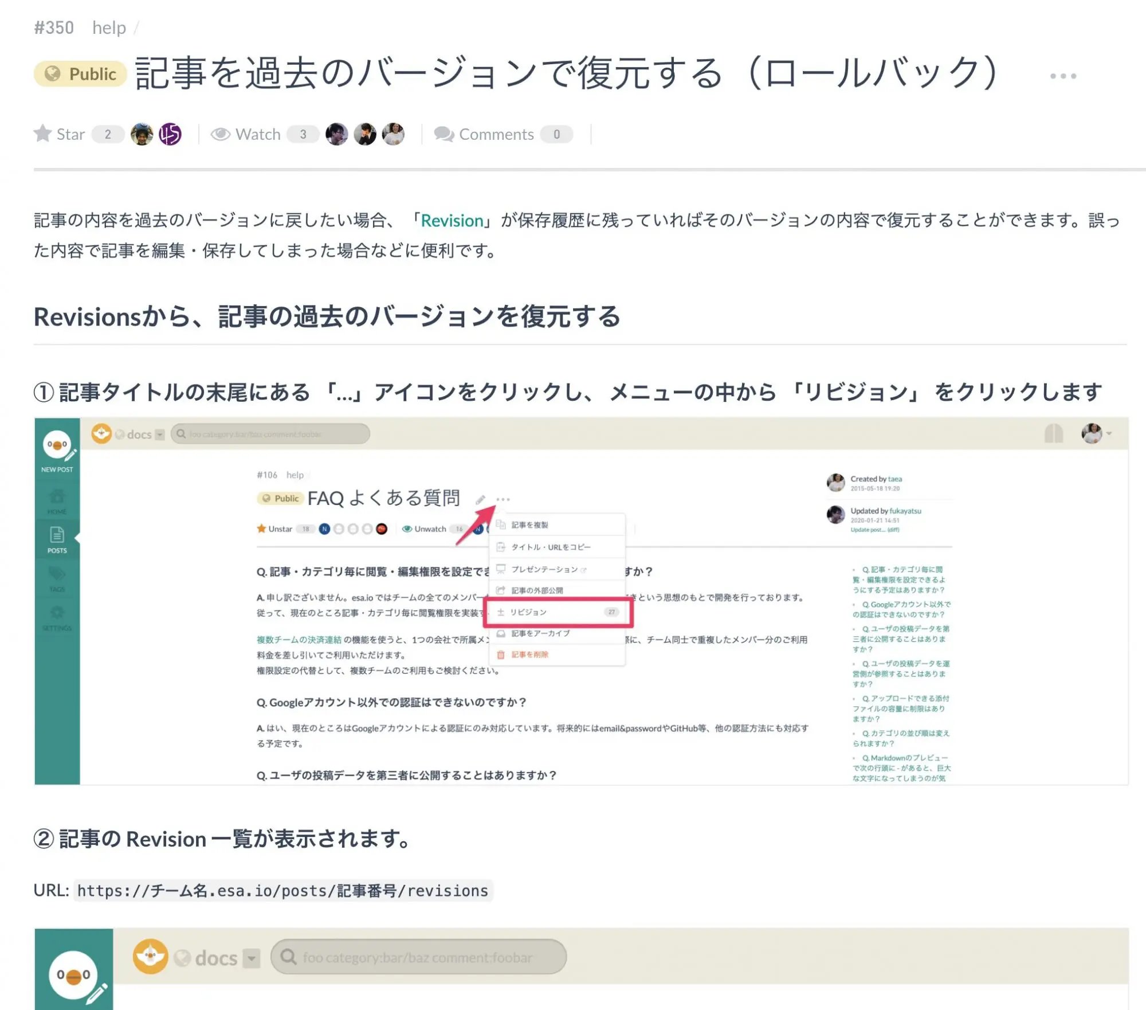The height and width of the screenshot is (1010, 1146).
Task: Click the book icon near avatar in first embedded screenshot
Action: [x=1054, y=433]
